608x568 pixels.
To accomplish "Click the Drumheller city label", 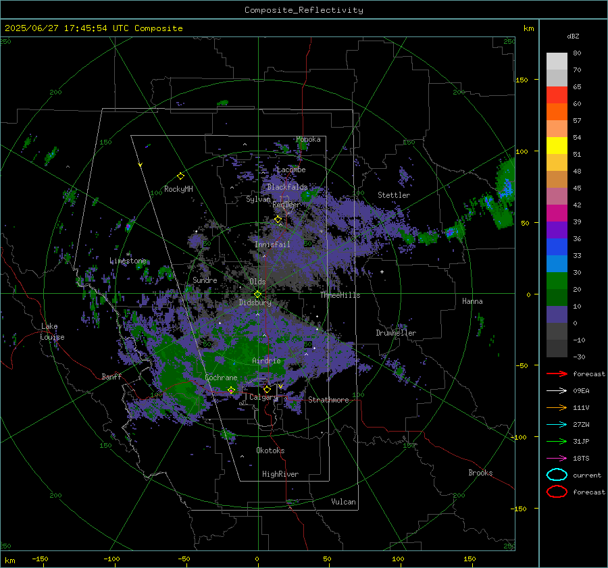I will tap(396, 333).
